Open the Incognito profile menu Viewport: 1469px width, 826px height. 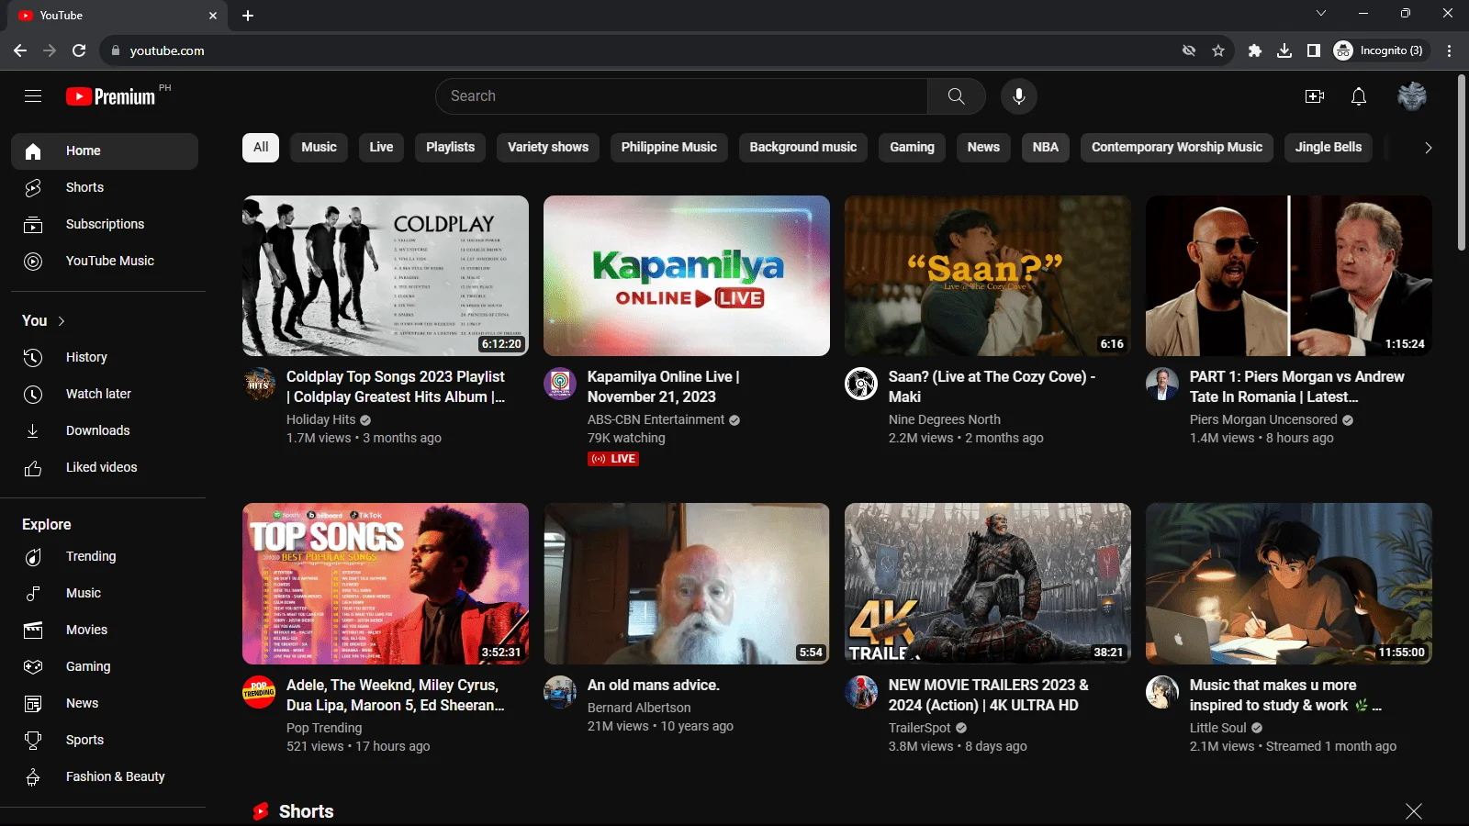point(1379,50)
